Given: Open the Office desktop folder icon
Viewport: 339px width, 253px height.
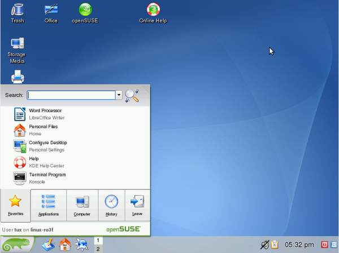Looking at the screenshot, I should click(51, 13).
